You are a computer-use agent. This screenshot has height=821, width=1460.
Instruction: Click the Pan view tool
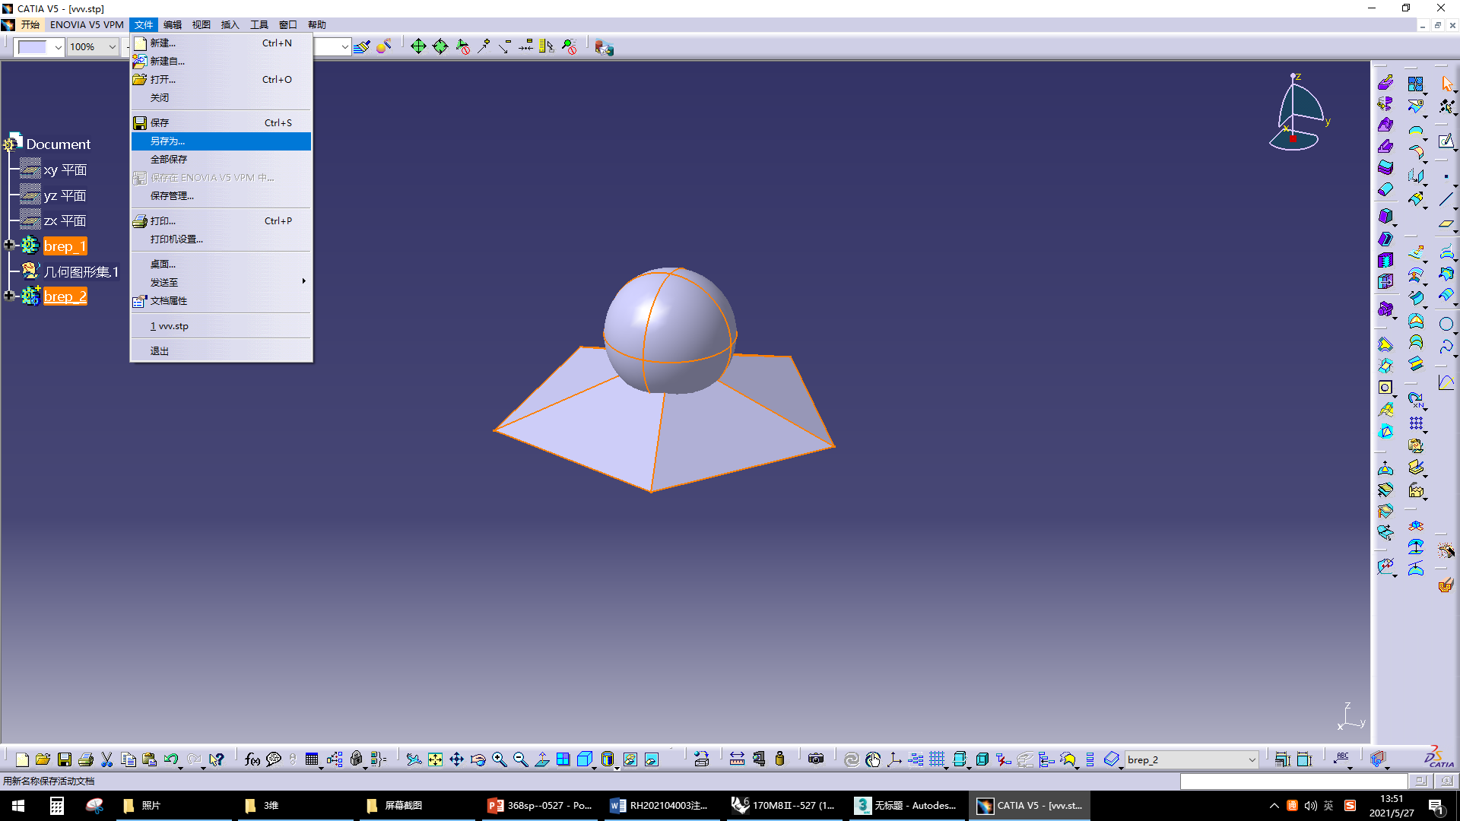coord(456,759)
